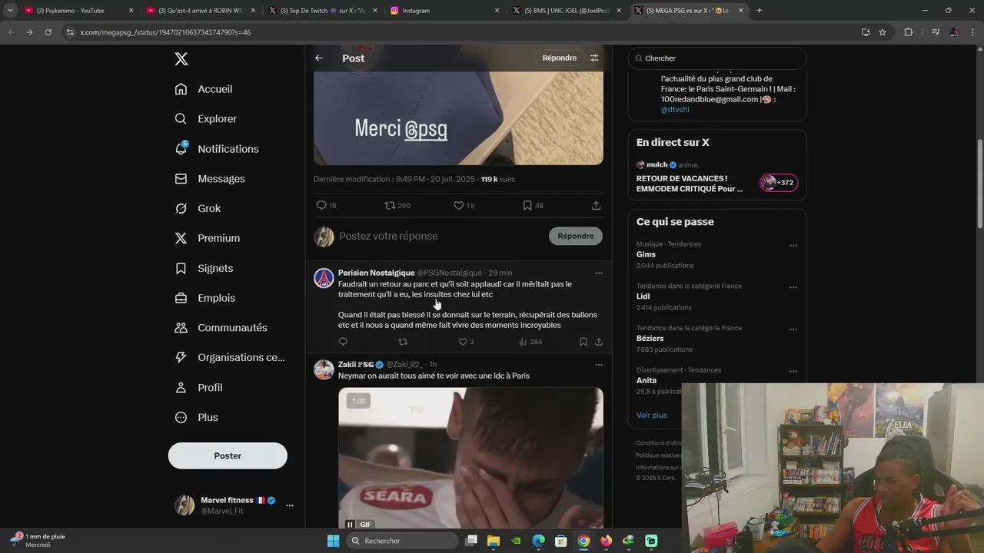Open Emplois in the sidebar
Viewport: 984px width, 553px height.
click(x=204, y=298)
